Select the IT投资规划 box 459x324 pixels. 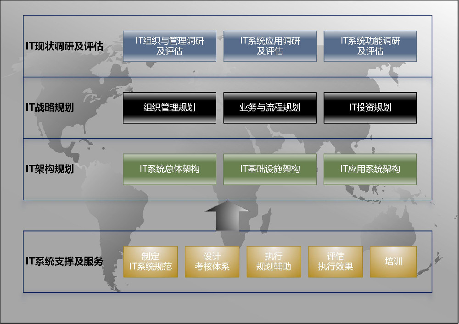tap(371, 108)
